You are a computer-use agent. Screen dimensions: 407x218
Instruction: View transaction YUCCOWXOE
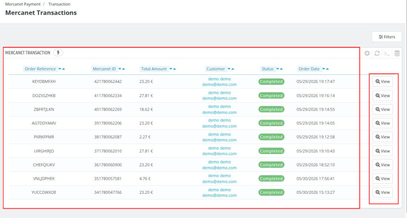(x=383, y=192)
